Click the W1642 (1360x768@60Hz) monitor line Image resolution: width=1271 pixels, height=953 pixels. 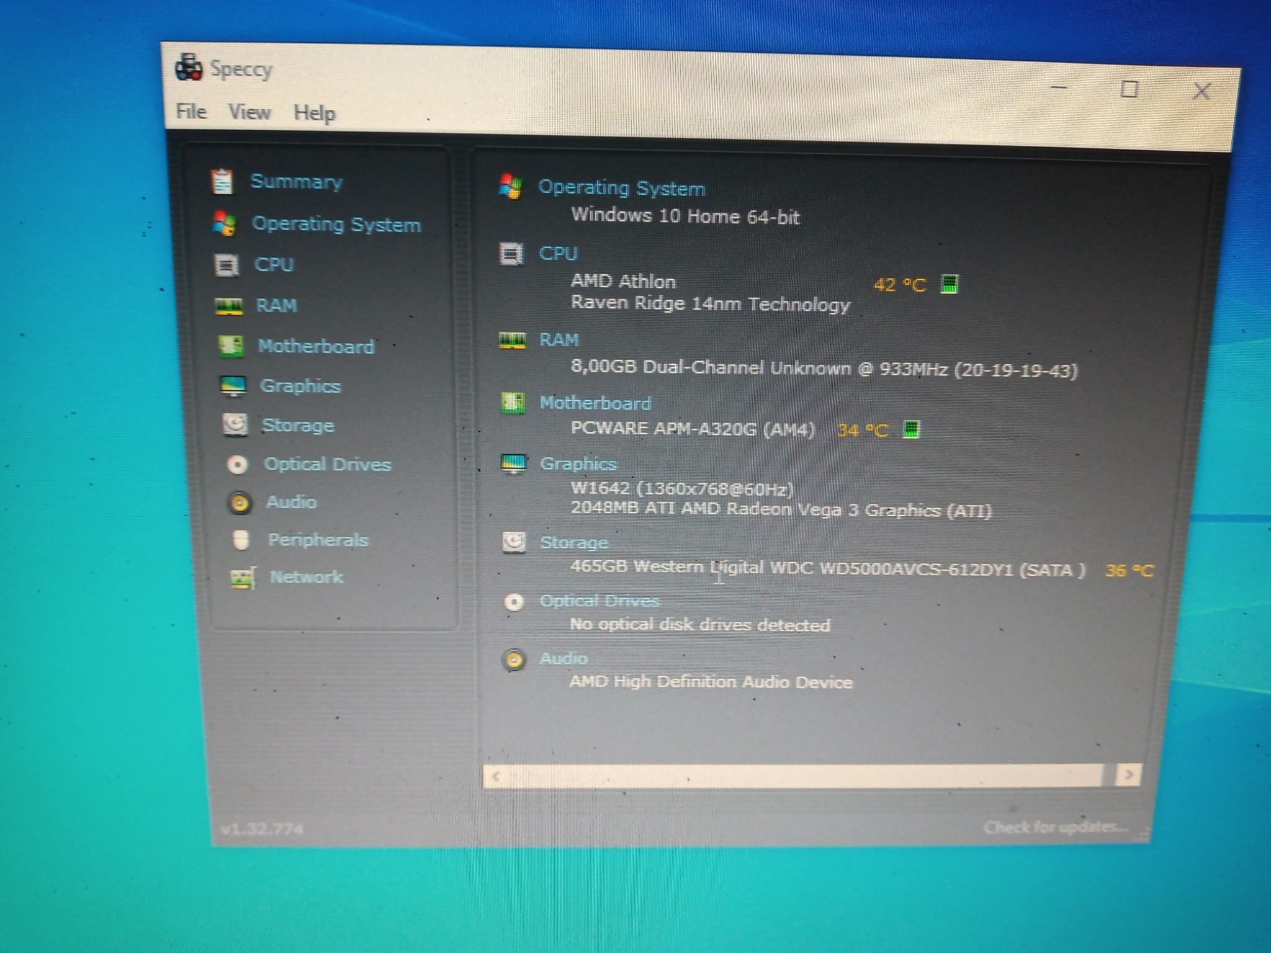click(x=683, y=489)
